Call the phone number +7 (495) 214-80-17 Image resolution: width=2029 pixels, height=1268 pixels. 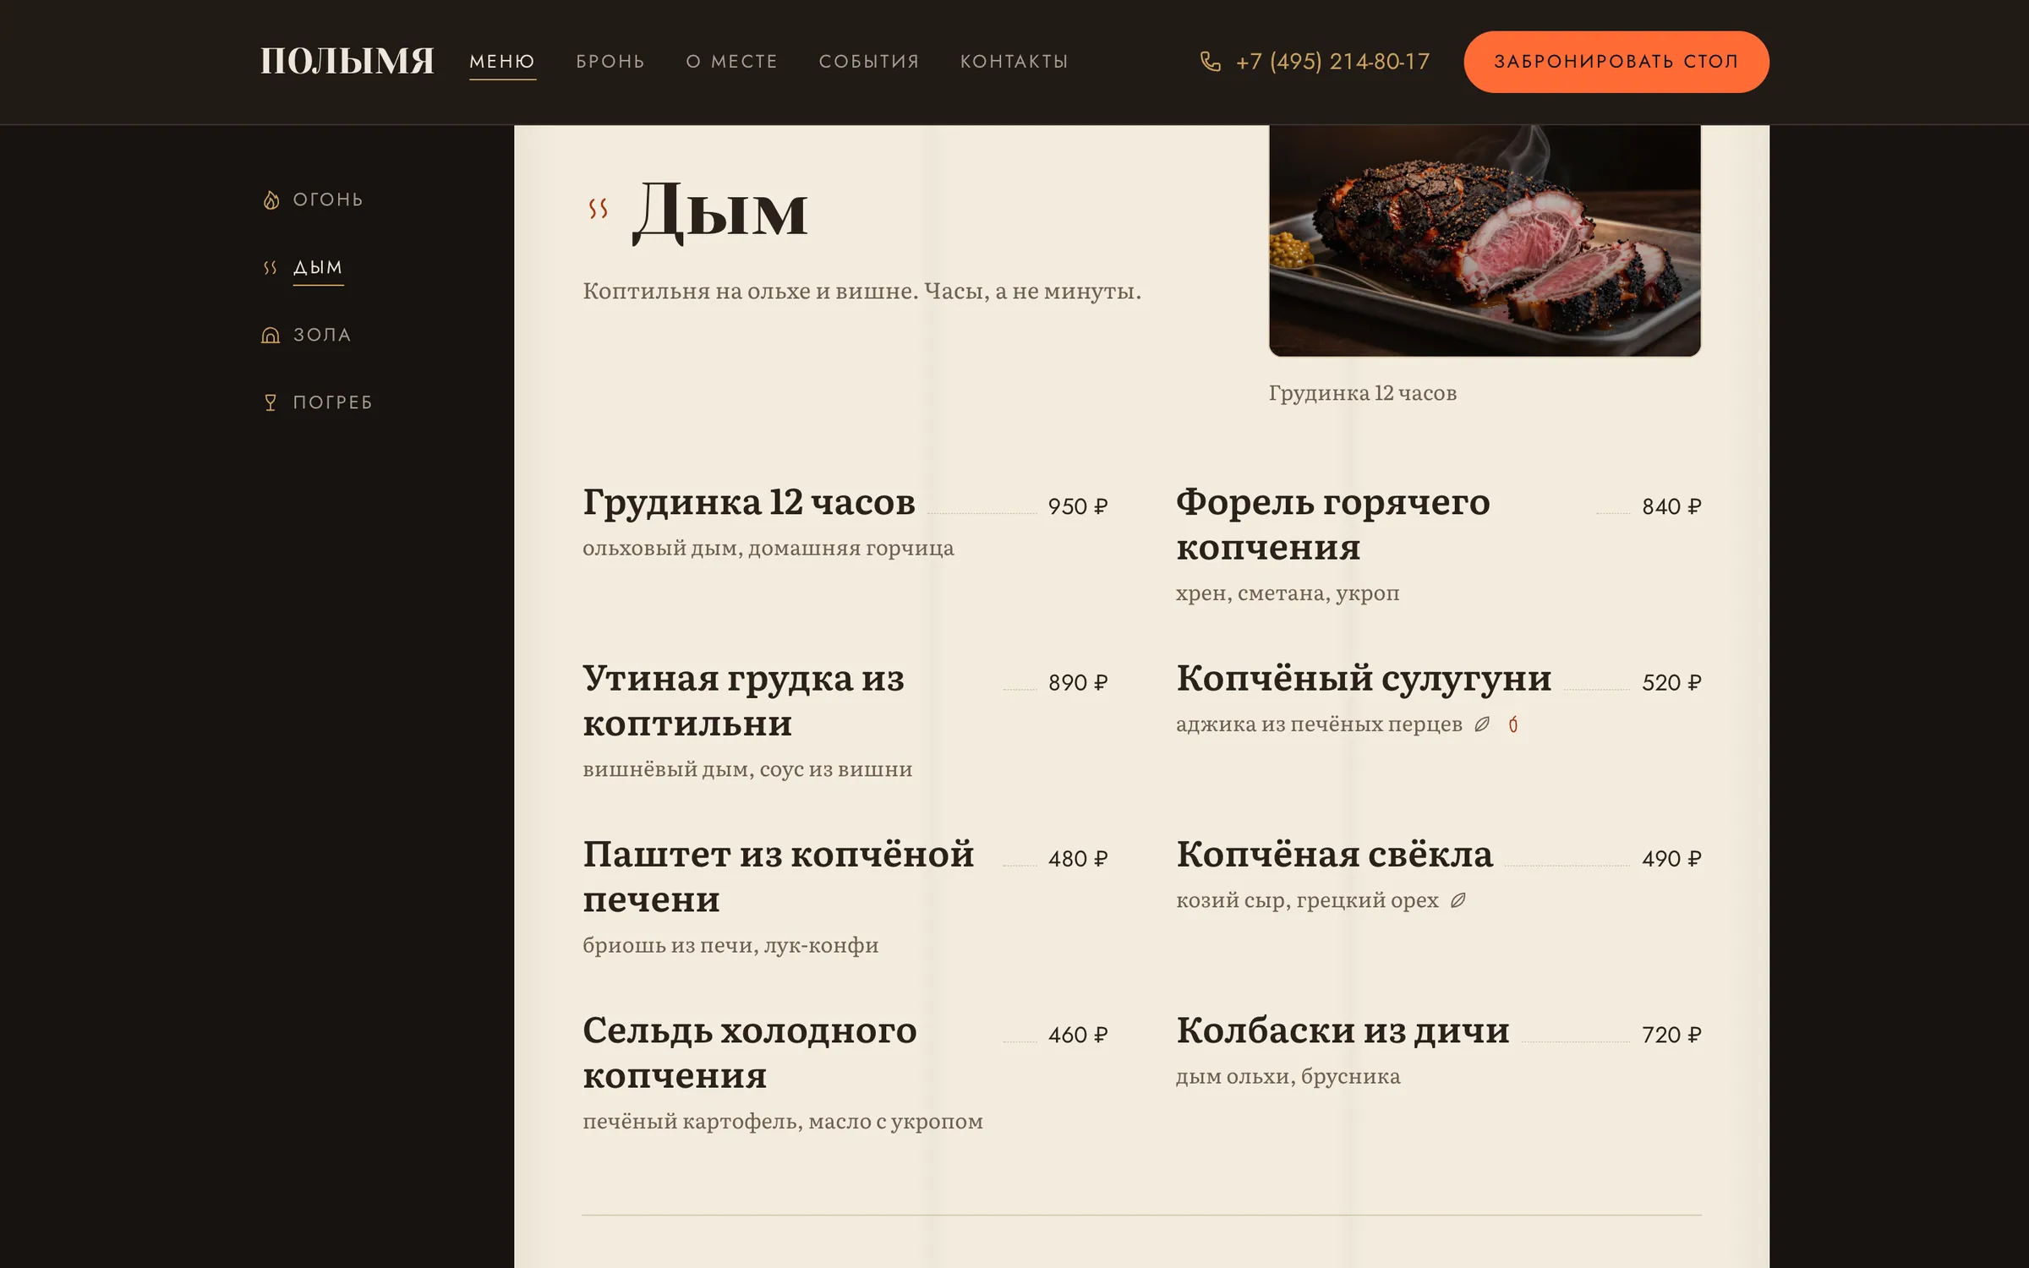[x=1332, y=62]
